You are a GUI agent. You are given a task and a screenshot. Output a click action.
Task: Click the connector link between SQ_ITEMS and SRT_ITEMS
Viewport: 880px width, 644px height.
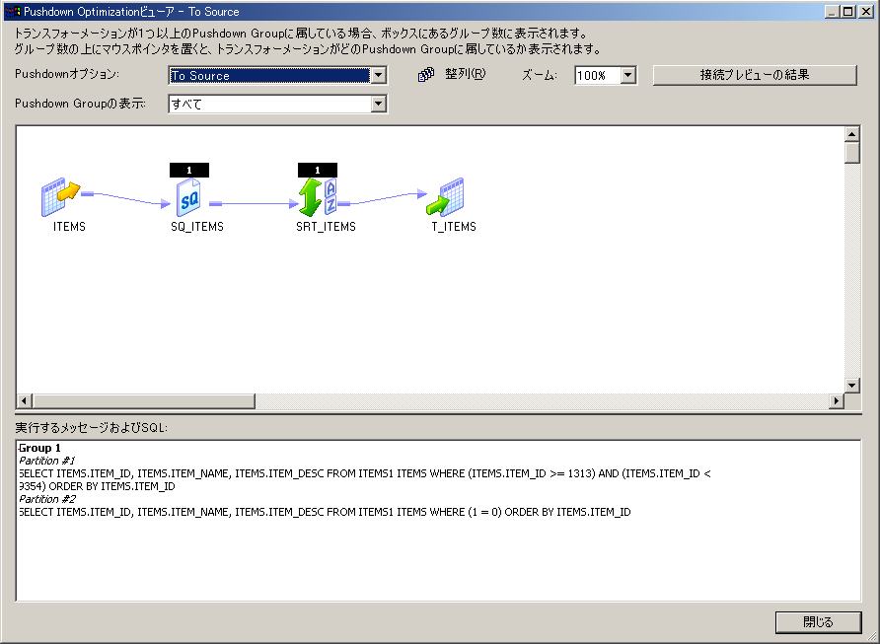pyautogui.click(x=254, y=205)
